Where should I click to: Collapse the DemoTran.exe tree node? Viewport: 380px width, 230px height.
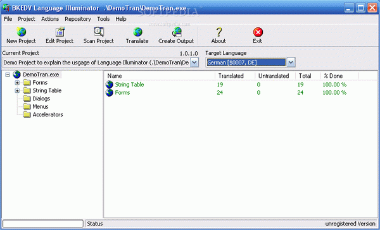[x=8, y=75]
